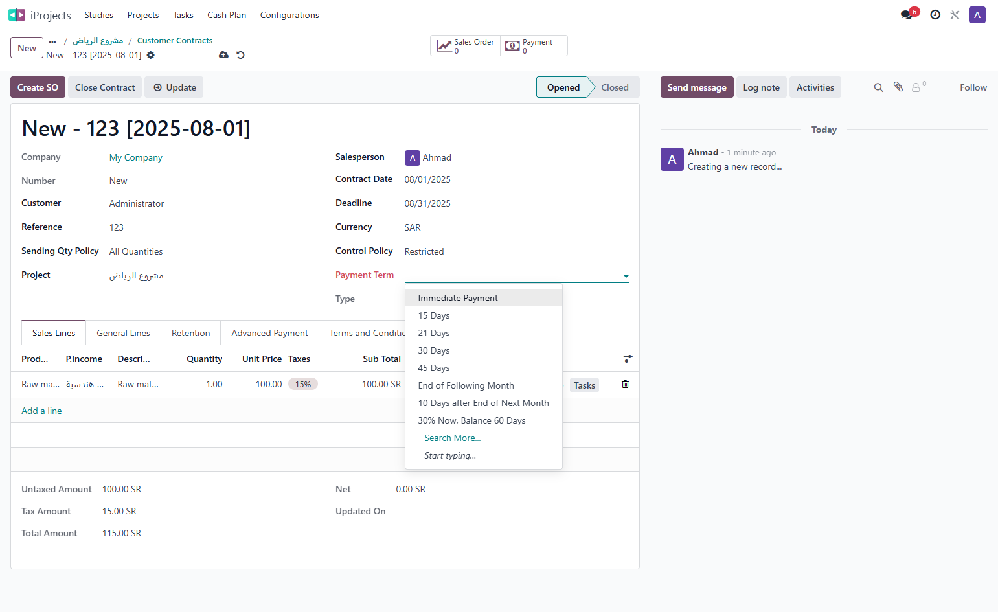Open the Log note tab
Viewport: 998px width, 612px height.
(x=761, y=87)
